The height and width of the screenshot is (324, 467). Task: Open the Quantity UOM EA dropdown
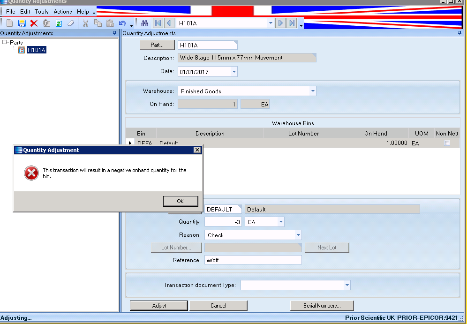(280, 222)
